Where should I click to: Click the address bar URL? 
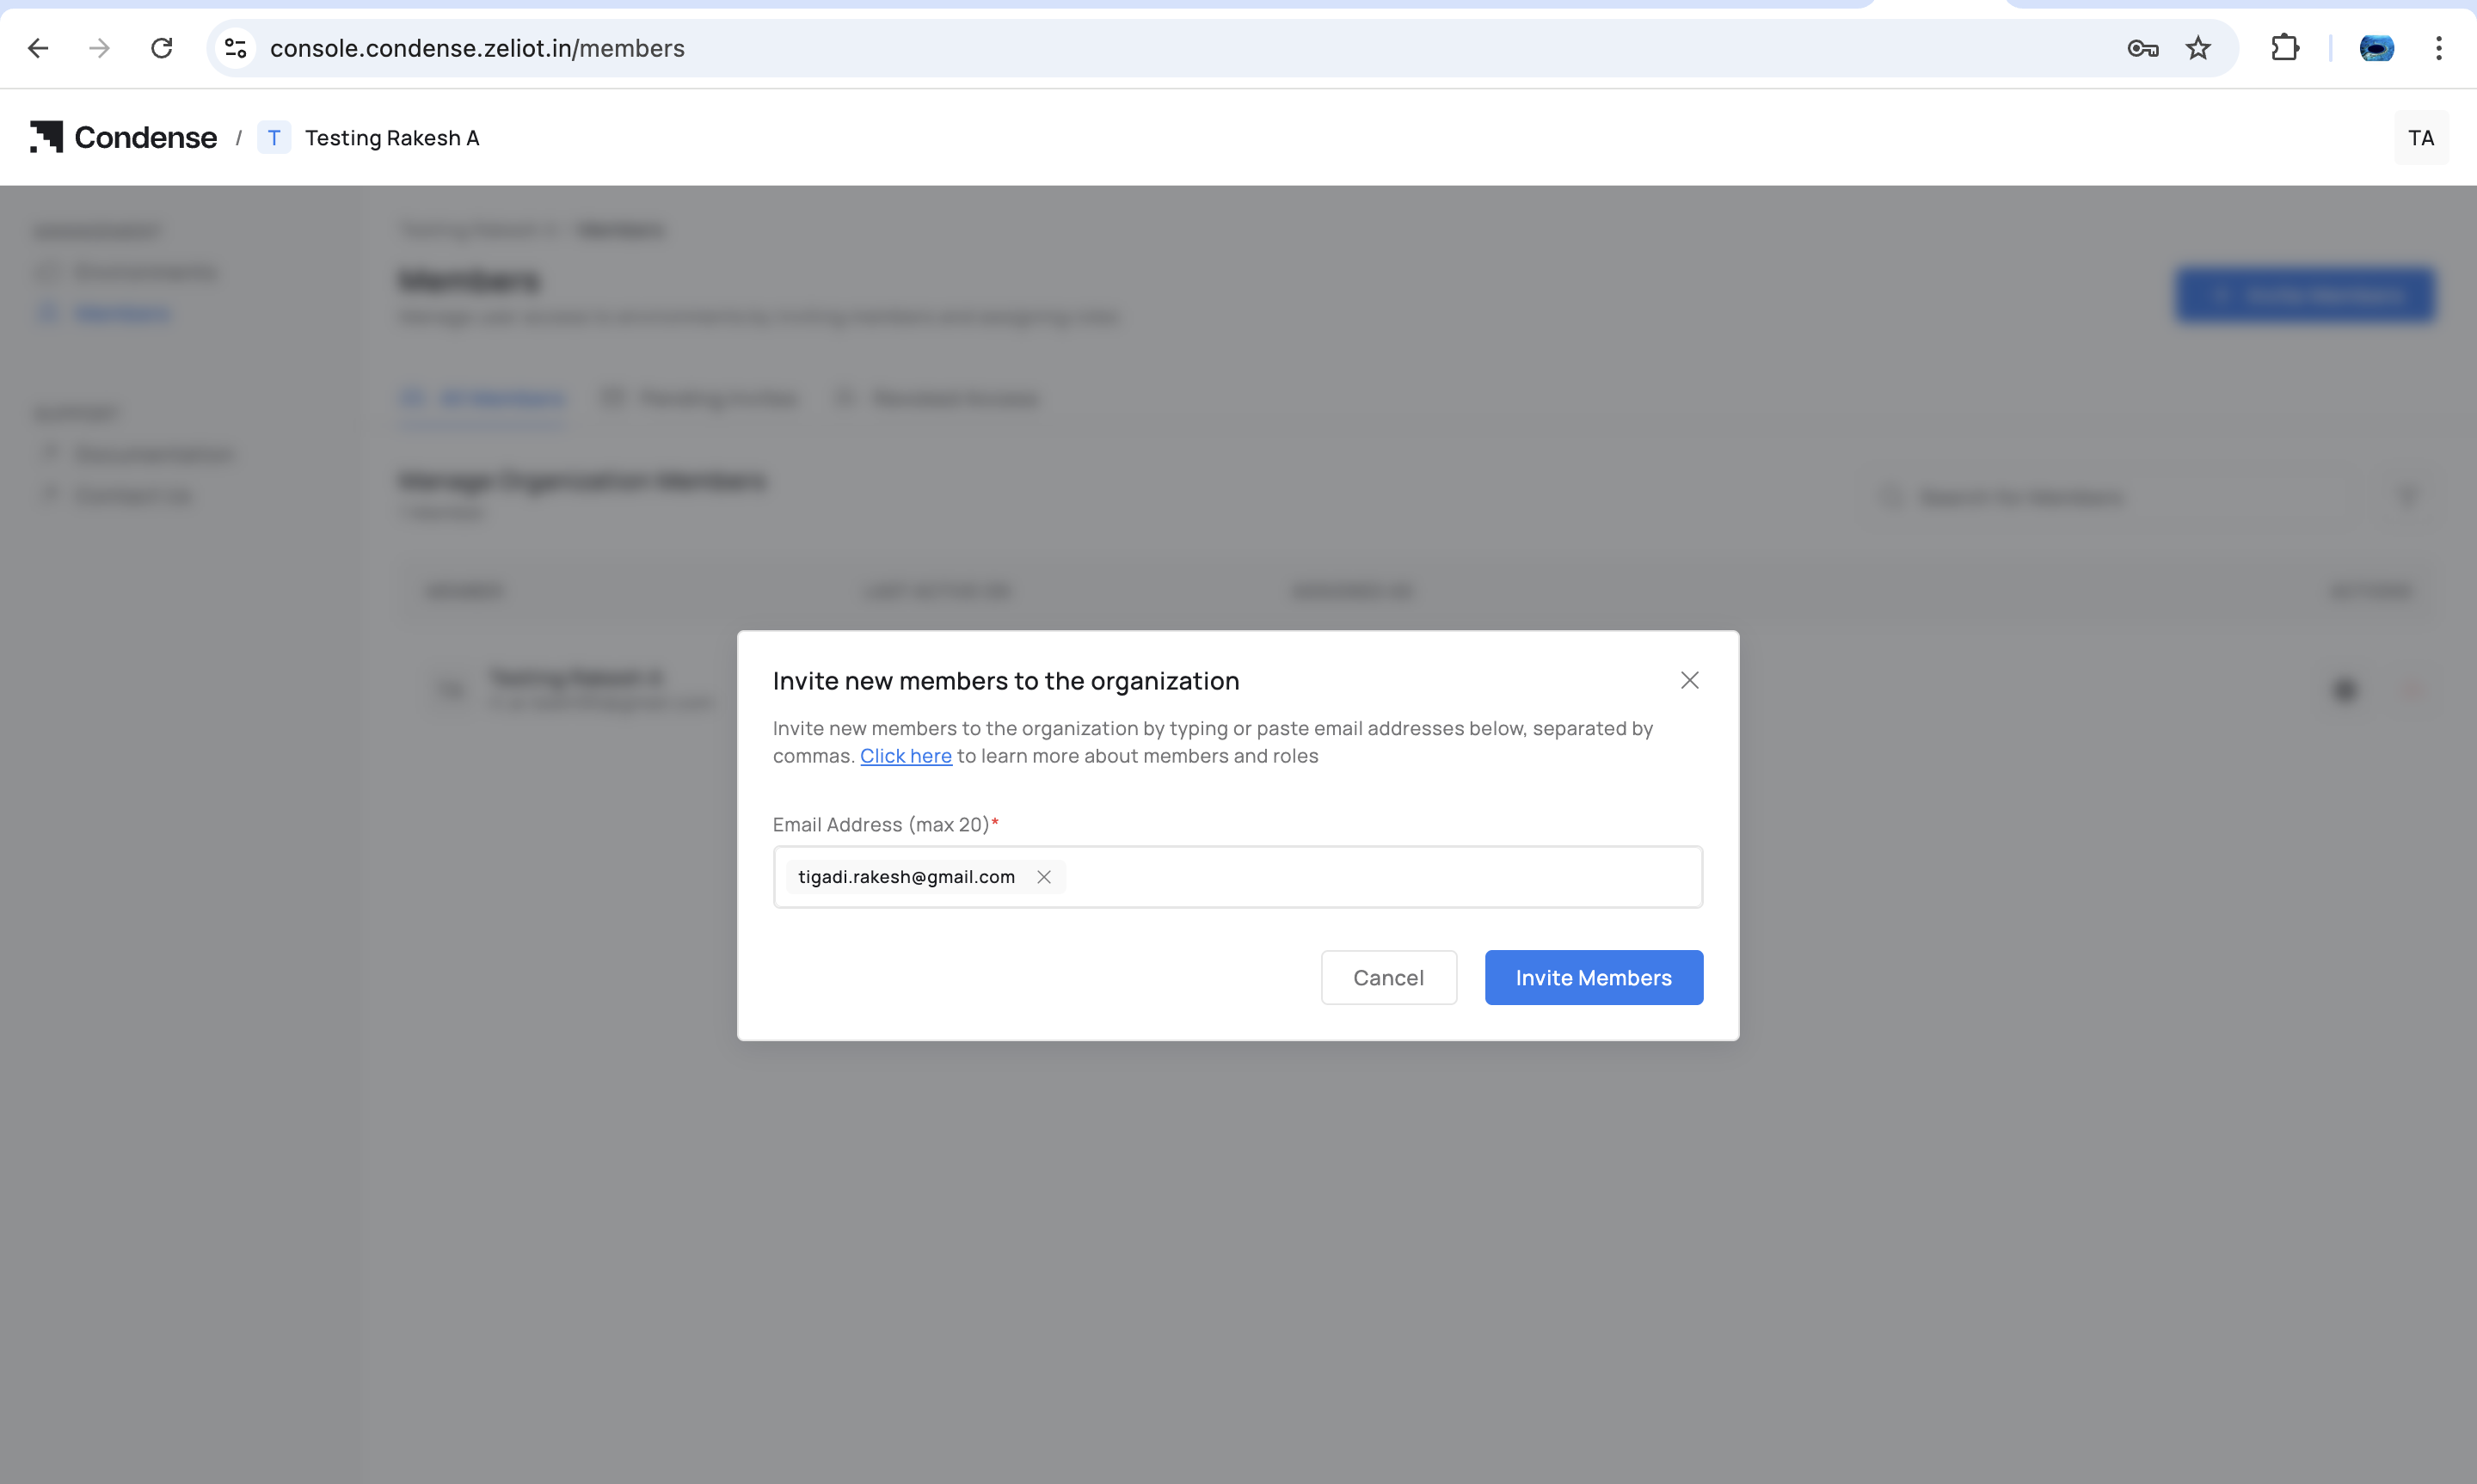(x=477, y=48)
